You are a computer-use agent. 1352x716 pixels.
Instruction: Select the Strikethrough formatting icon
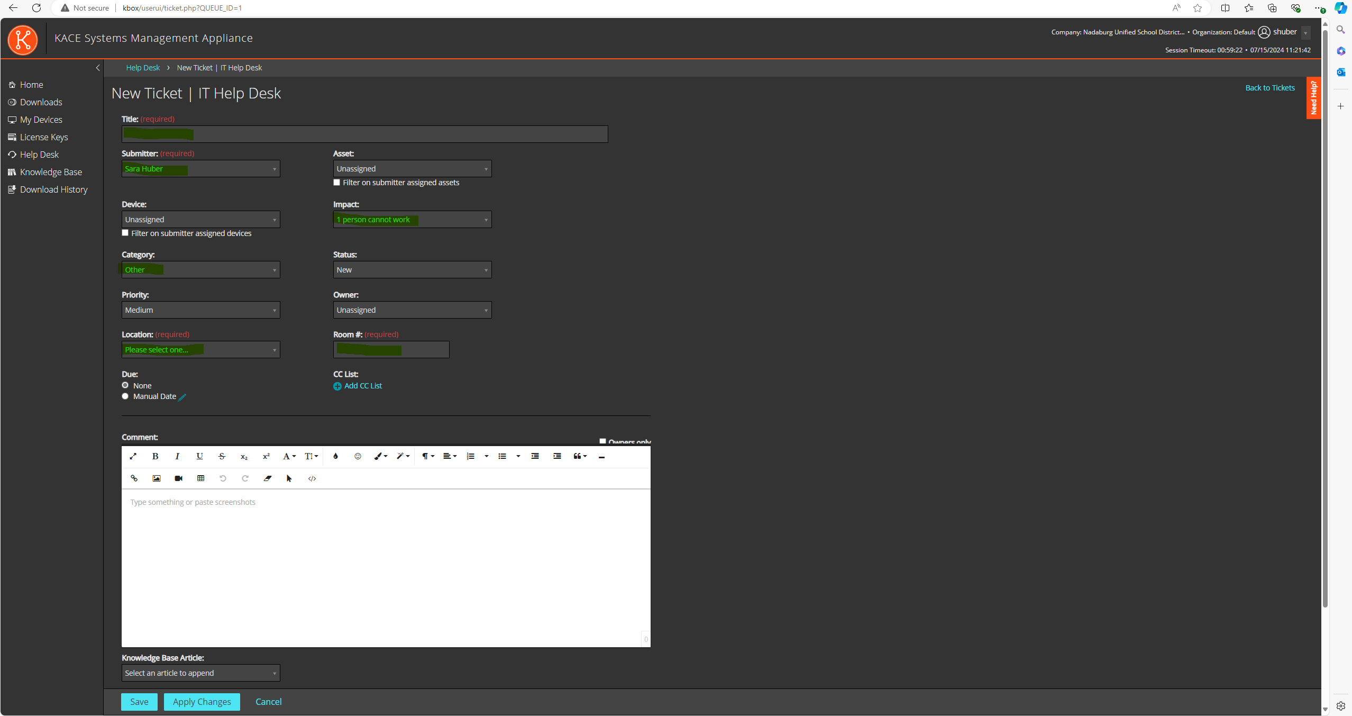pos(222,456)
